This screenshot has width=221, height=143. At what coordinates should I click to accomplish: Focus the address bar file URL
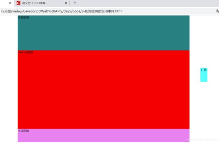61,11
